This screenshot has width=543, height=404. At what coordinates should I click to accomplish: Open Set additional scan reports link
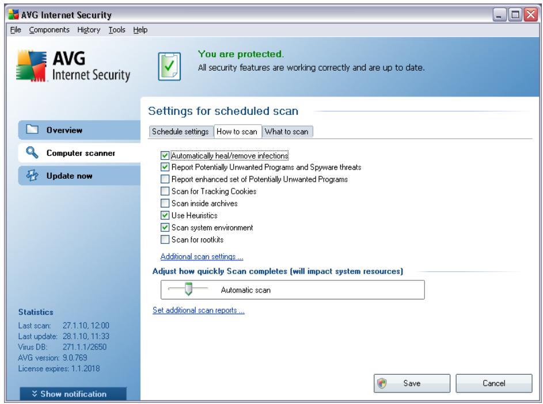(199, 310)
